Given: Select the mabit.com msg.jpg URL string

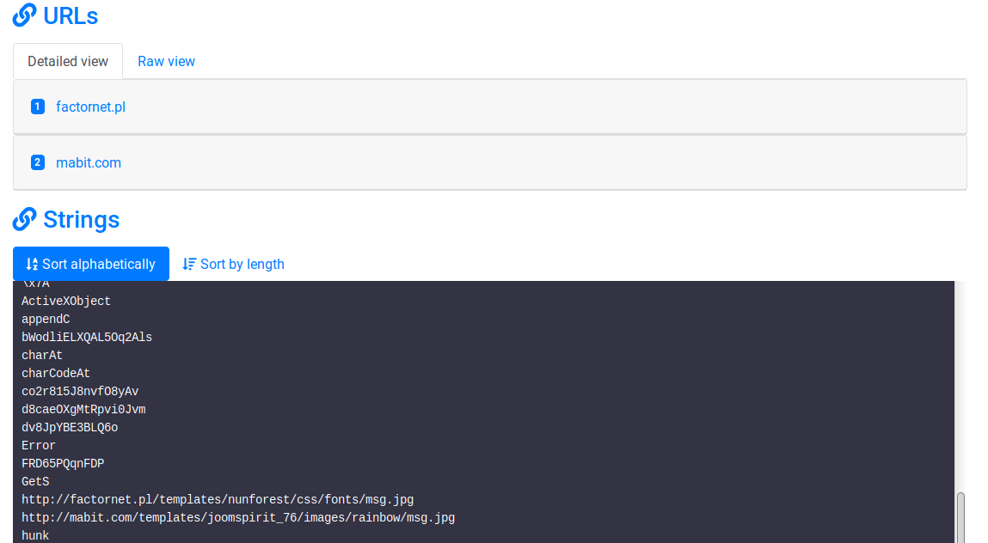Looking at the screenshot, I should click(x=238, y=518).
